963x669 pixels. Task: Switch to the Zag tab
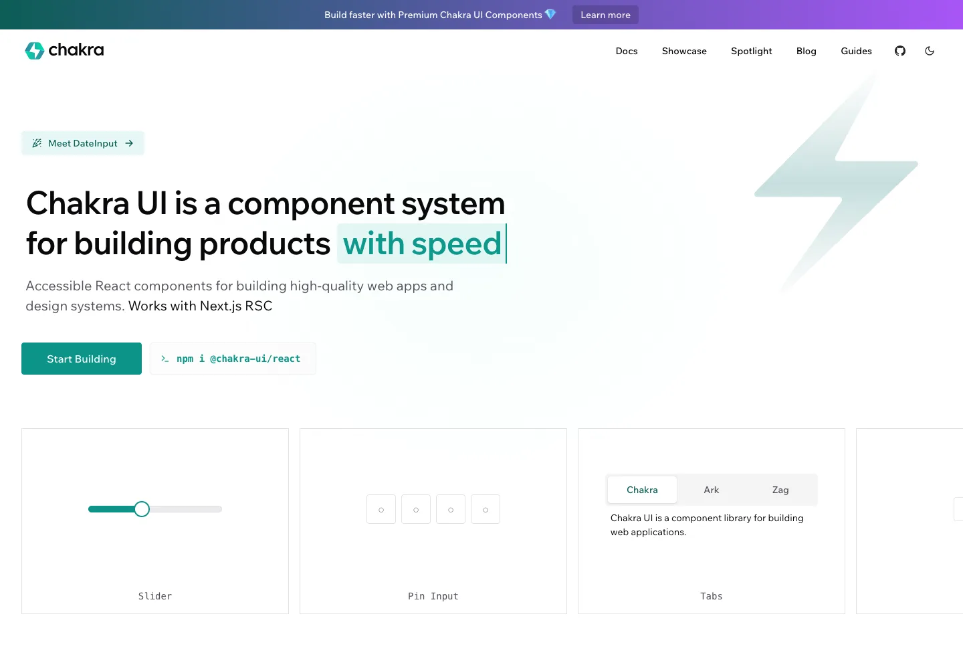(780, 490)
